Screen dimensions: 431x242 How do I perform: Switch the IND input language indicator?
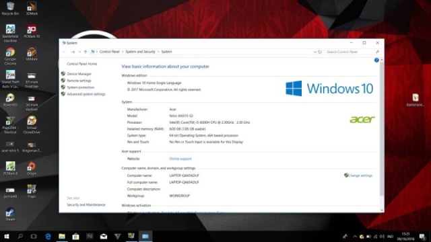click(390, 236)
